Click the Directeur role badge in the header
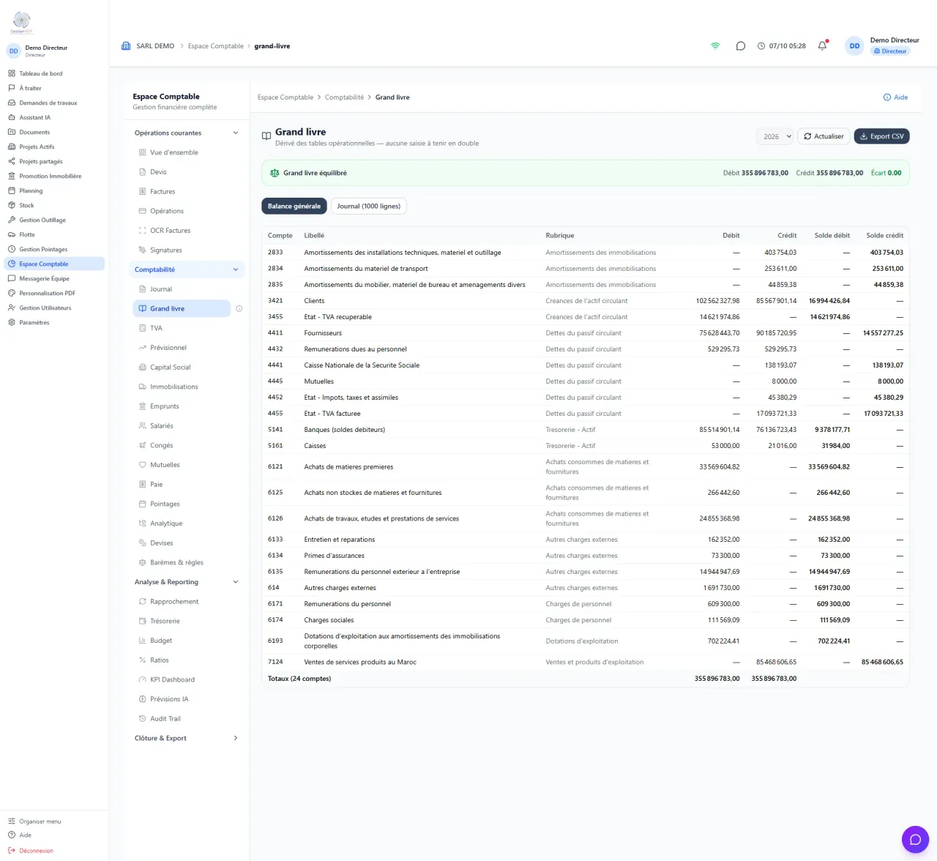The height and width of the screenshot is (861, 937). 890,51
